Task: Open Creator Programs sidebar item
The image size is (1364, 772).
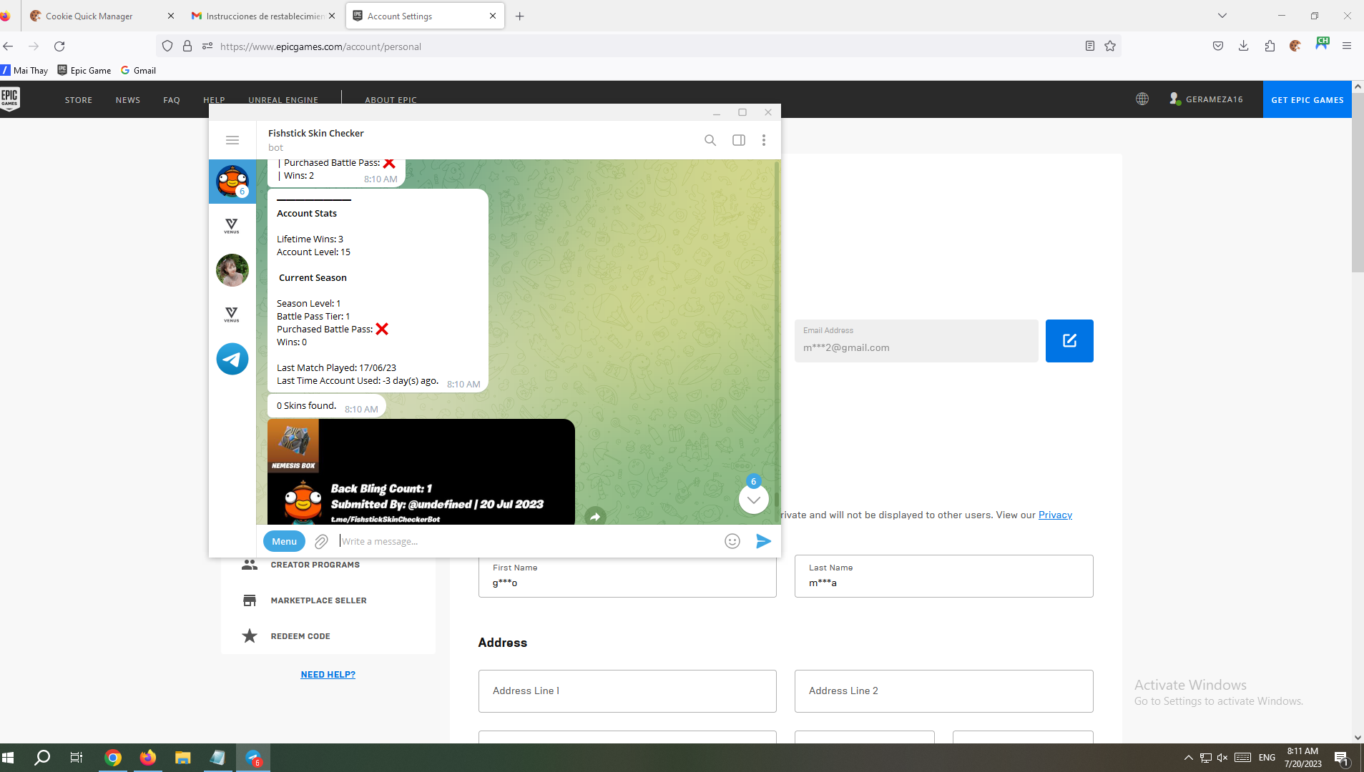Action: coord(315,565)
